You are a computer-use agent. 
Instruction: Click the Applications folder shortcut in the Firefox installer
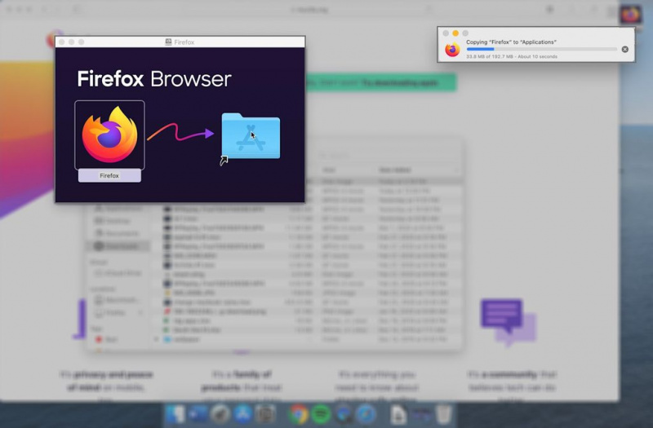pyautogui.click(x=251, y=135)
